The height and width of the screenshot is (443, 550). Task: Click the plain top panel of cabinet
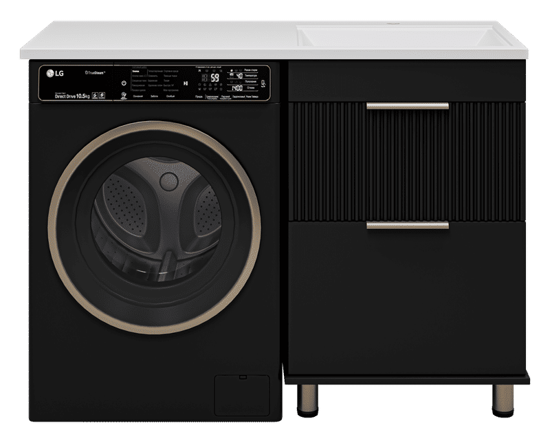(406, 81)
